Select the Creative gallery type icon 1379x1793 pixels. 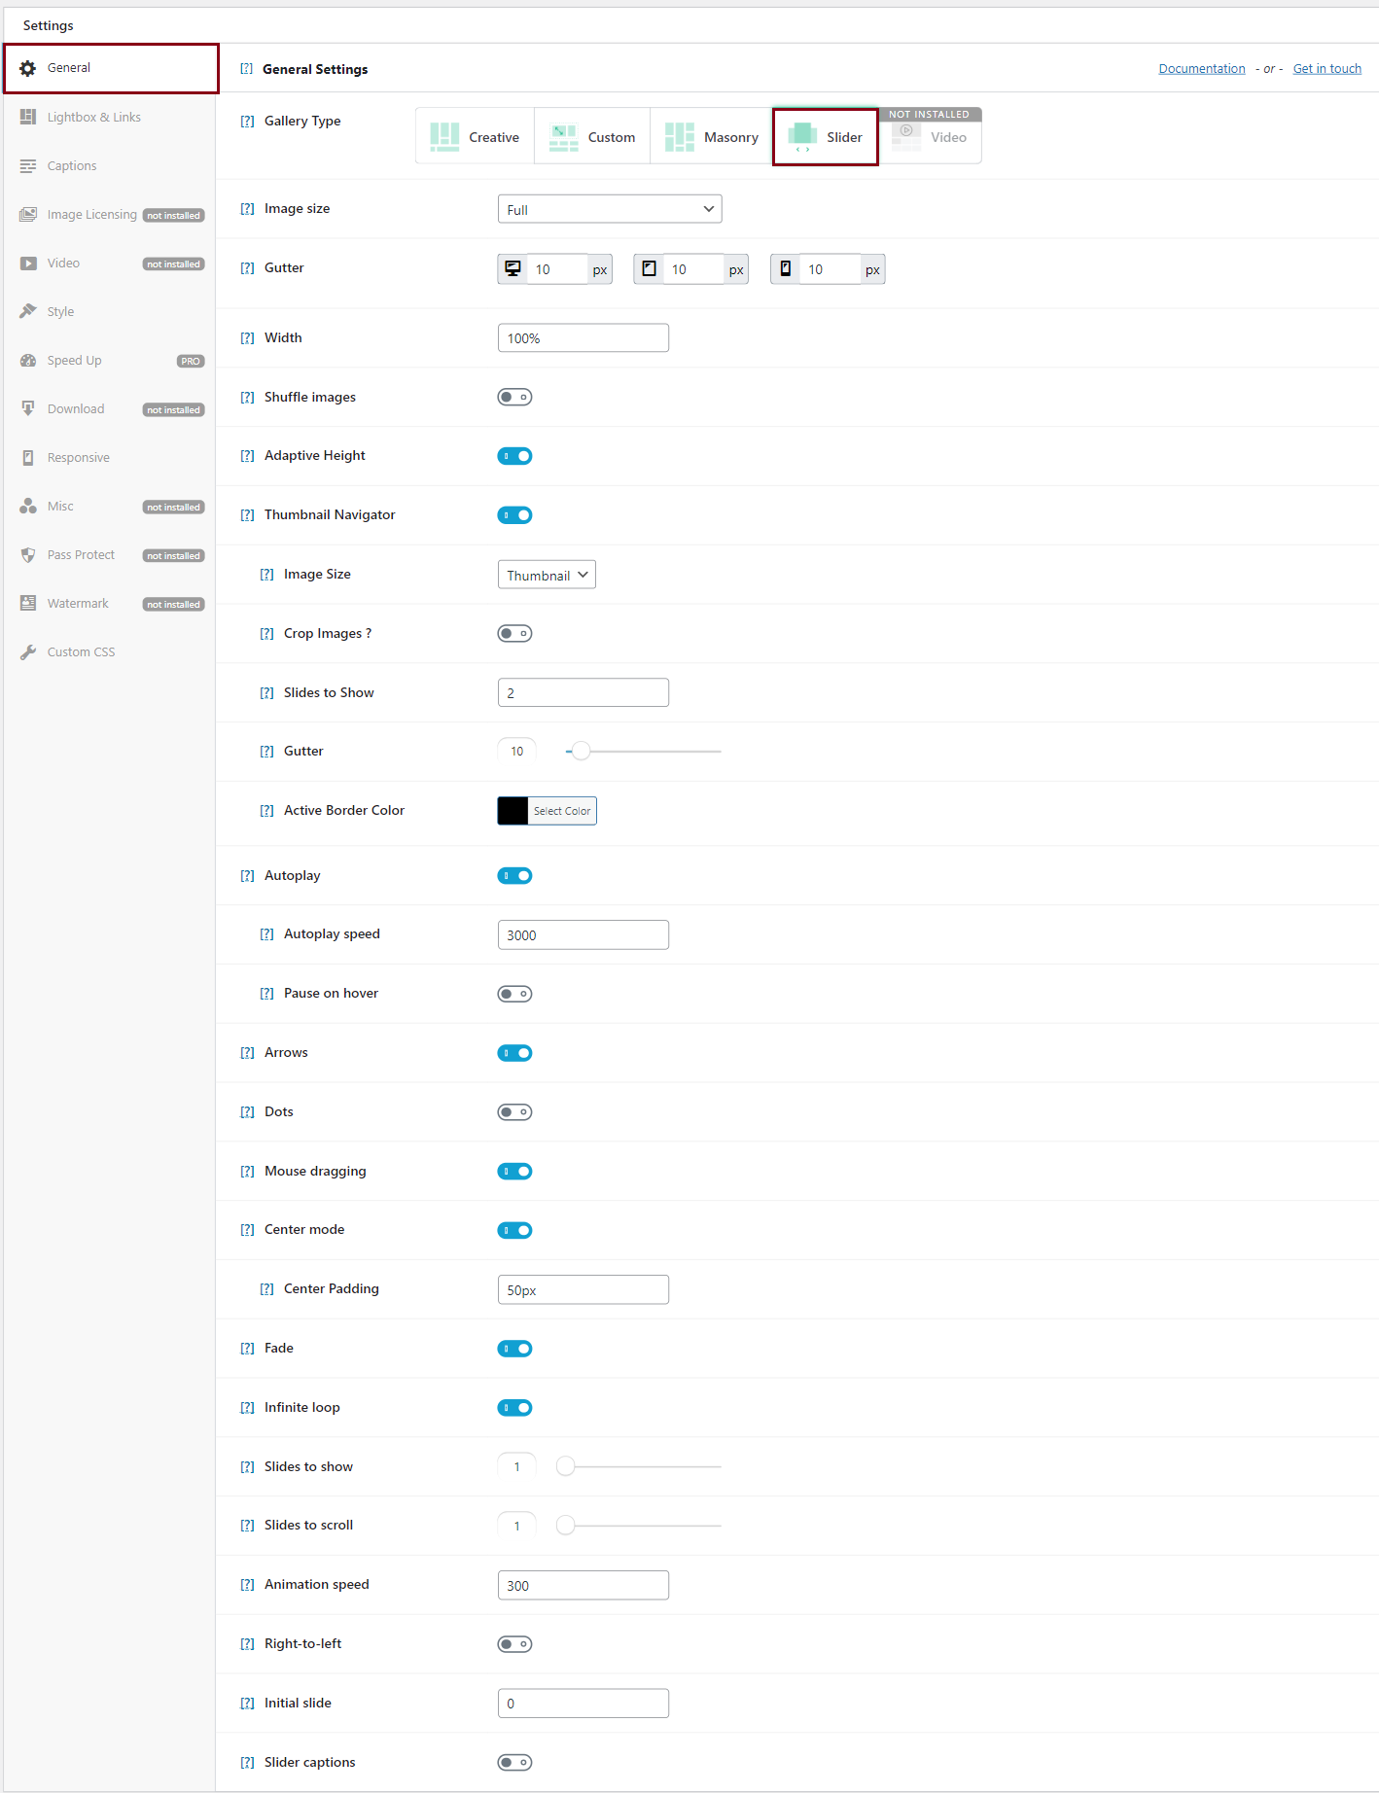point(444,137)
